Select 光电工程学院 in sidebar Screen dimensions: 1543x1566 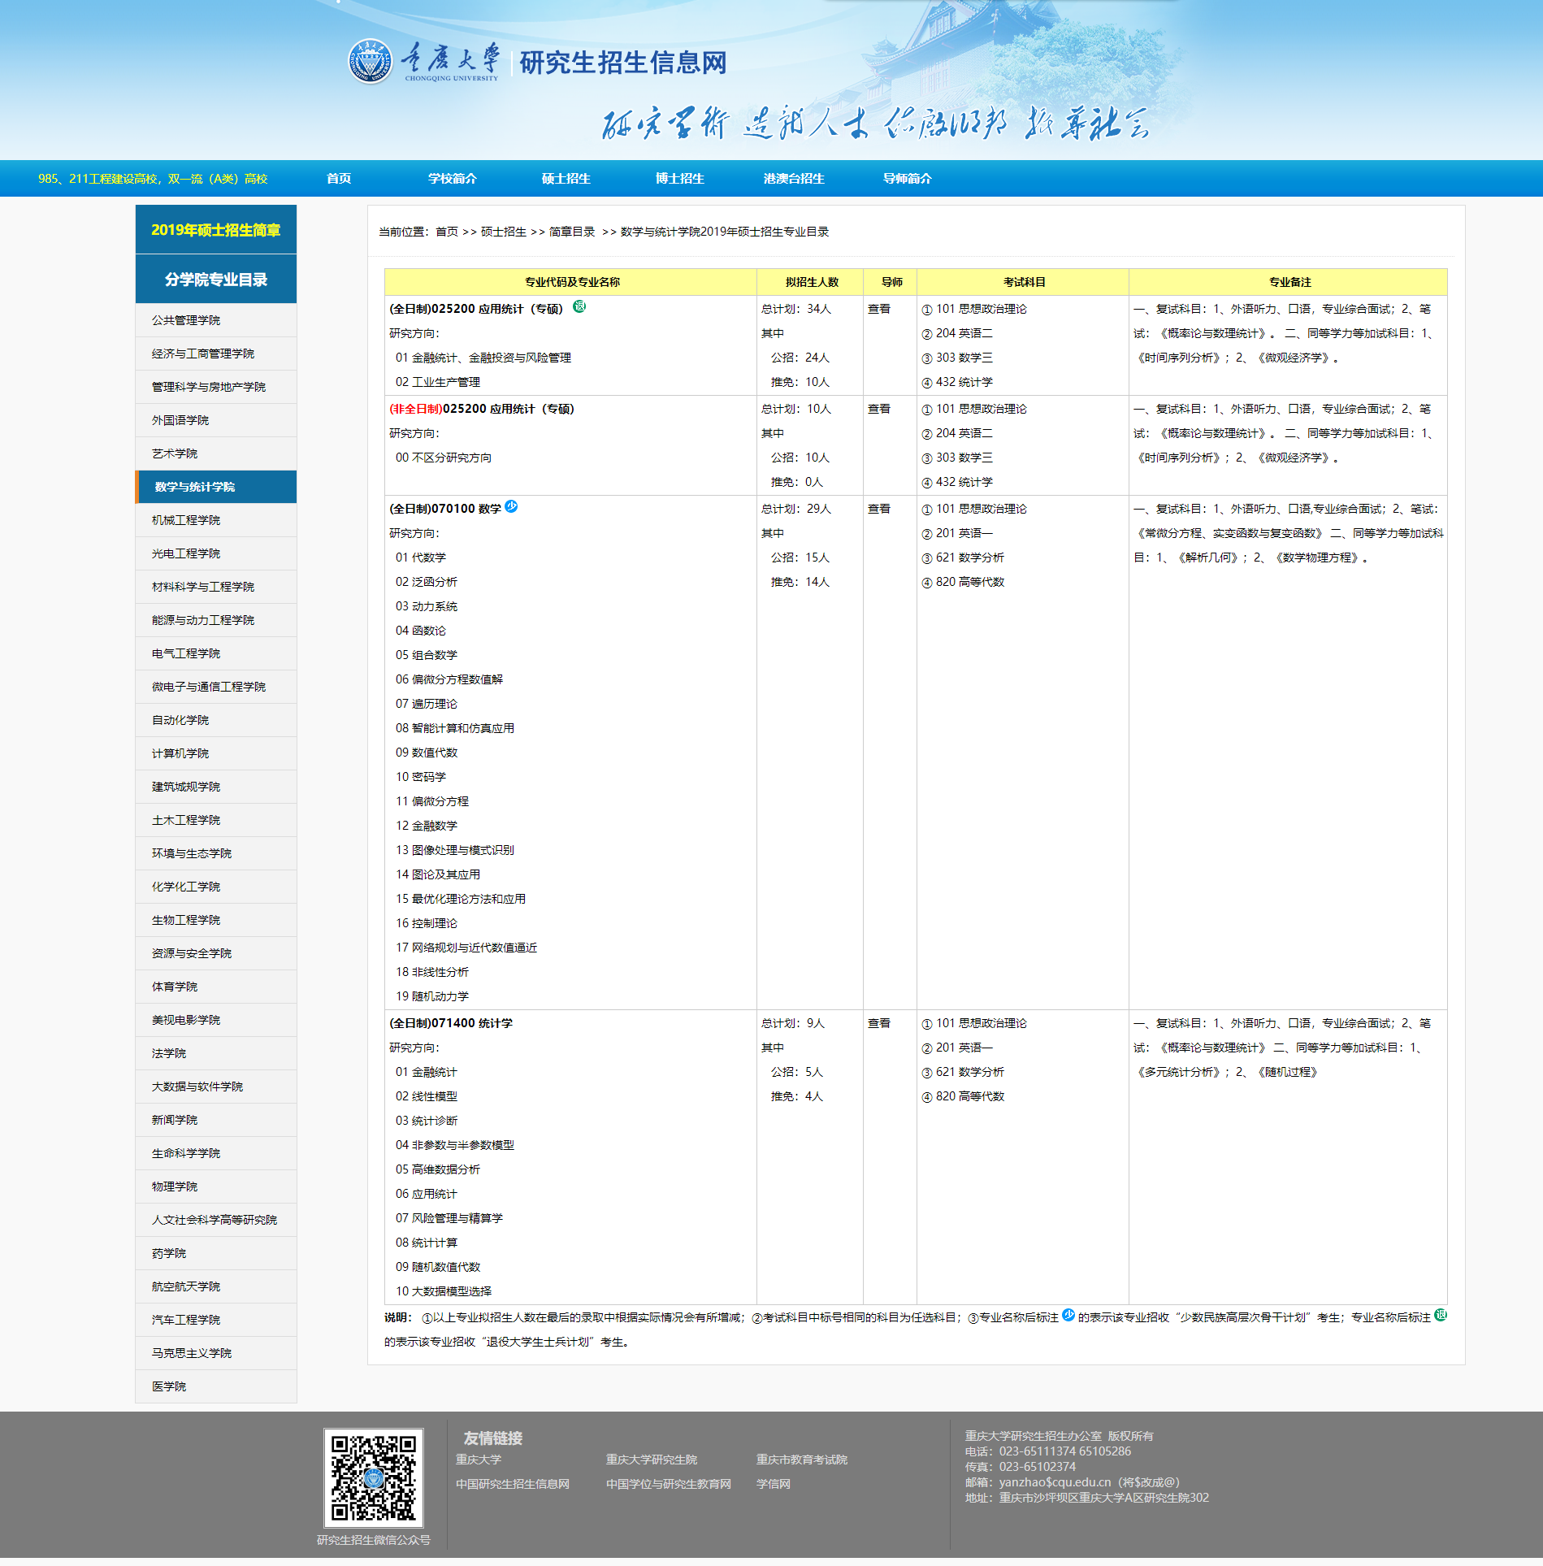pos(216,553)
